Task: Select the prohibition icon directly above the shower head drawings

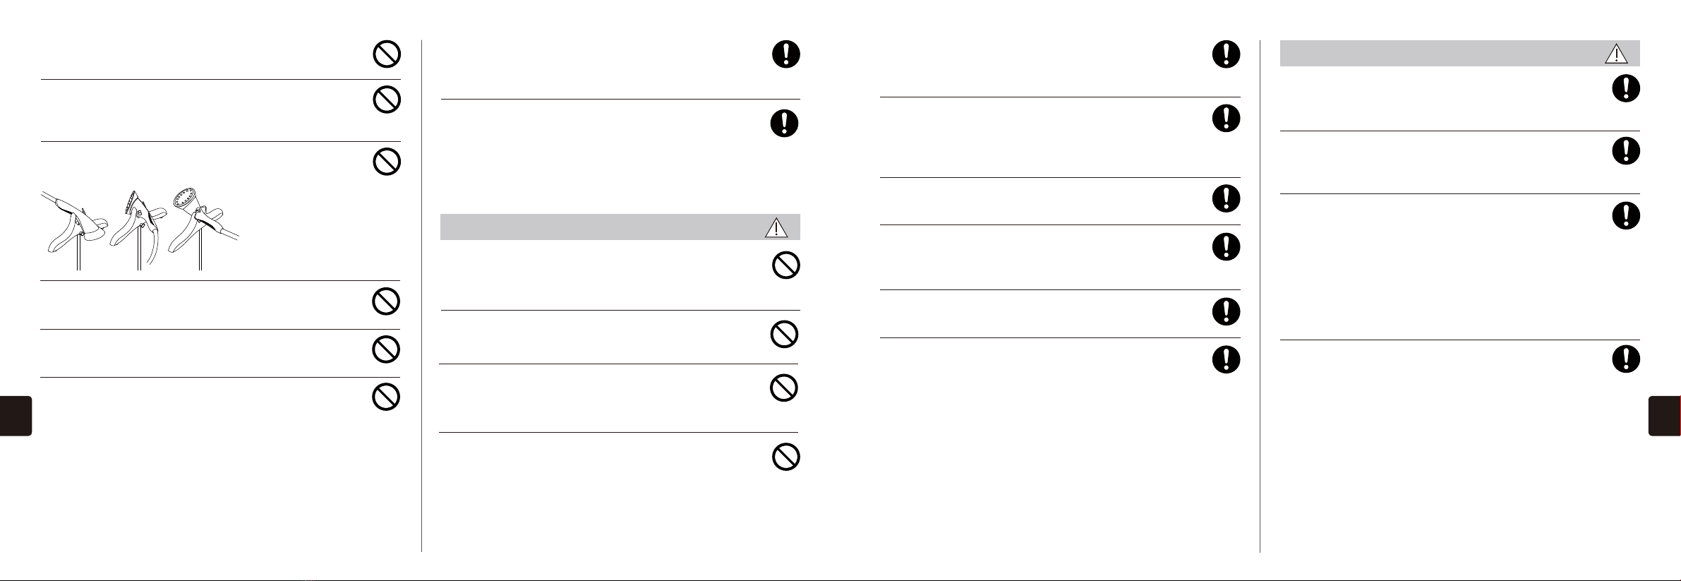Action: click(x=387, y=162)
